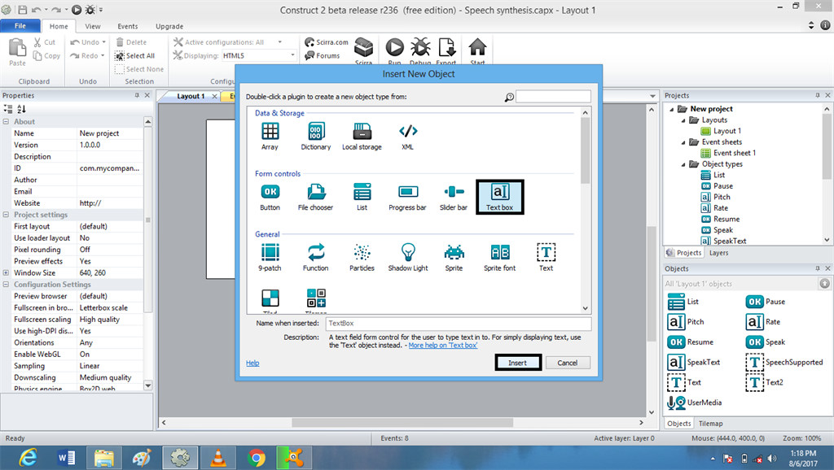Viewport: 834px width, 470px height.
Task: Switch to the View ribbon tab
Action: (93, 26)
